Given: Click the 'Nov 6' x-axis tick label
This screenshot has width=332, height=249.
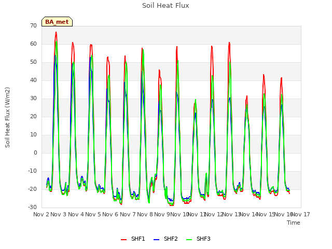Looking at the screenshot, I should [x=110, y=214].
